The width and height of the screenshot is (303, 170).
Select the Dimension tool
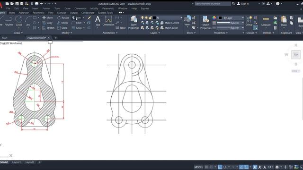pos(108,21)
